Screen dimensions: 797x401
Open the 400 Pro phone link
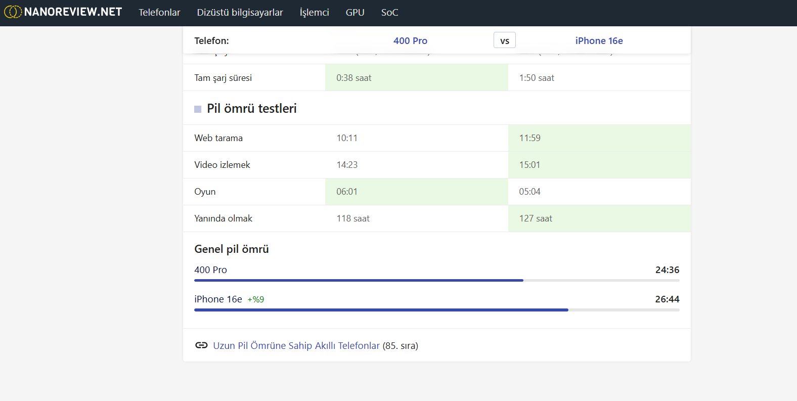pos(410,41)
